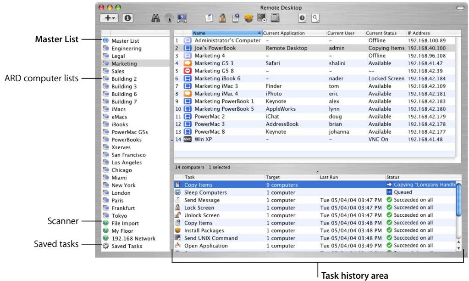Screen dimensions: 469x281
Task: Click the orange icon for Marketing iMac 4
Action: [x=188, y=94]
